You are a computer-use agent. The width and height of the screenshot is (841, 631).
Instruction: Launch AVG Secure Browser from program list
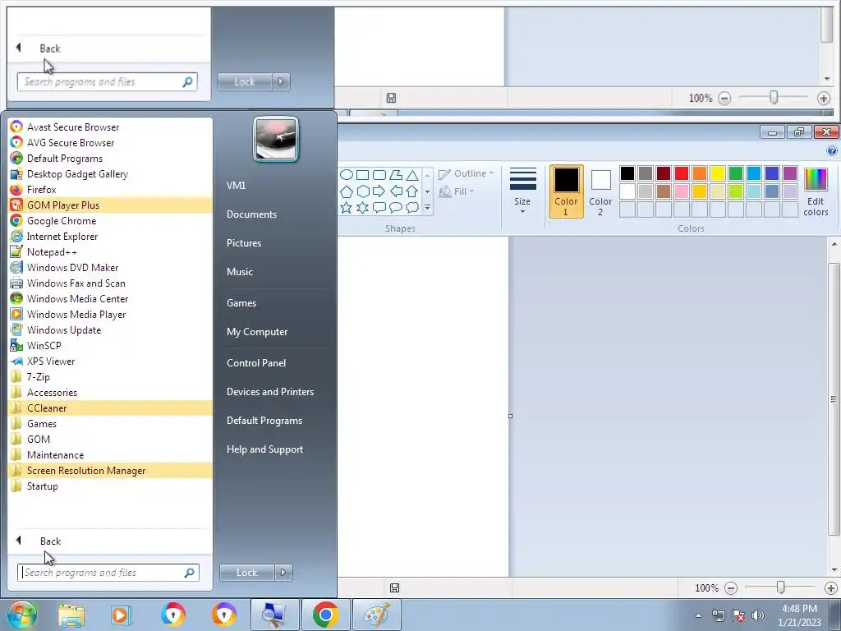pos(110,143)
